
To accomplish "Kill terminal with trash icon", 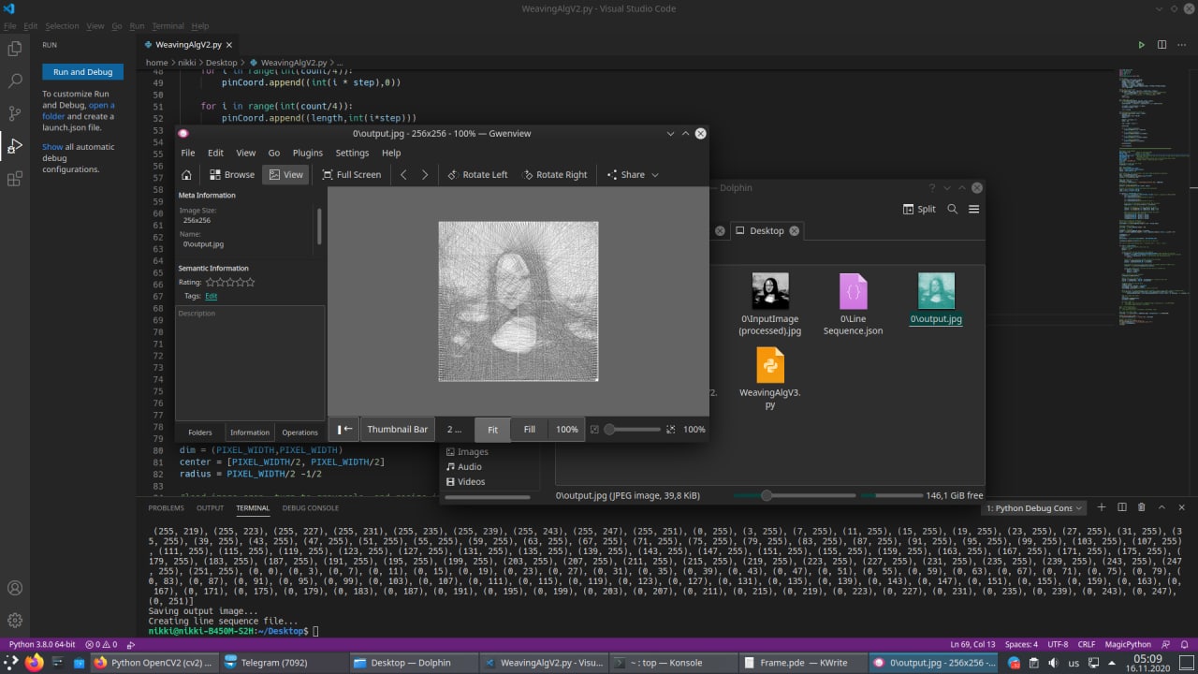I will (1141, 507).
